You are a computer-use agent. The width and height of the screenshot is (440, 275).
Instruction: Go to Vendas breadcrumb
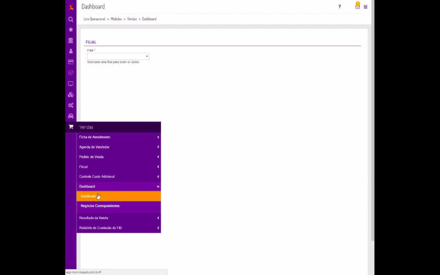click(x=132, y=19)
